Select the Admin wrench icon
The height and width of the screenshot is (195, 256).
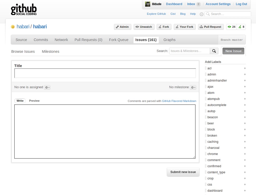click(x=117, y=27)
